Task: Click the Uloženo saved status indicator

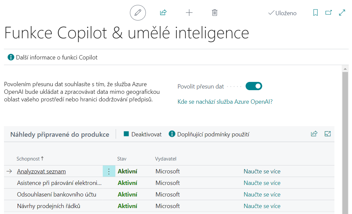Action: tap(282, 13)
